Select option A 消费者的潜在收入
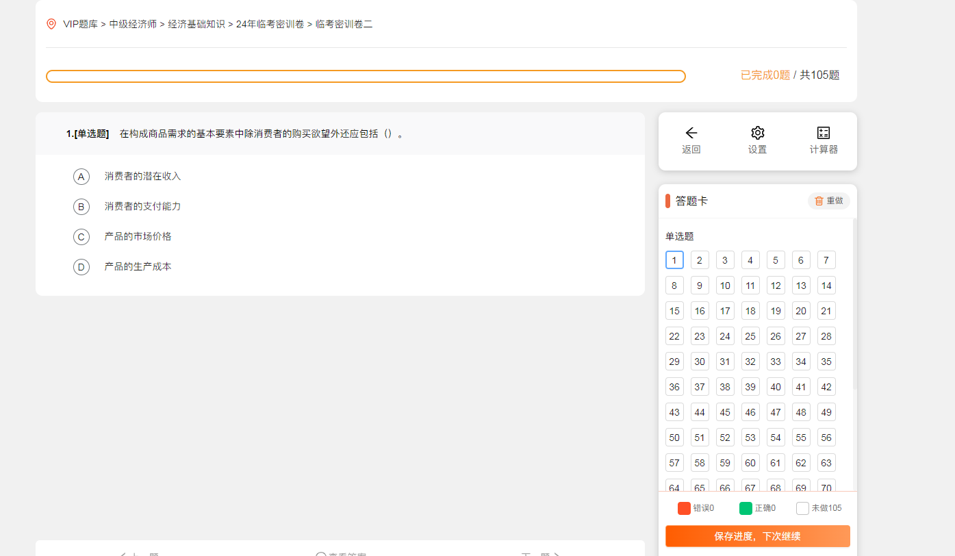 click(81, 177)
